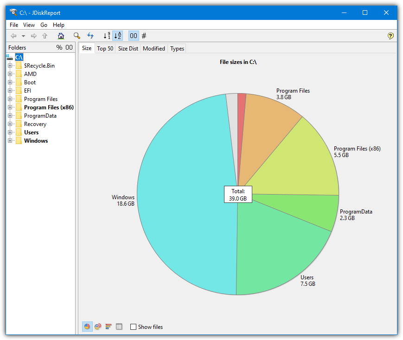Click the Forward navigation arrow
The height and width of the screenshot is (340, 403).
pos(34,36)
